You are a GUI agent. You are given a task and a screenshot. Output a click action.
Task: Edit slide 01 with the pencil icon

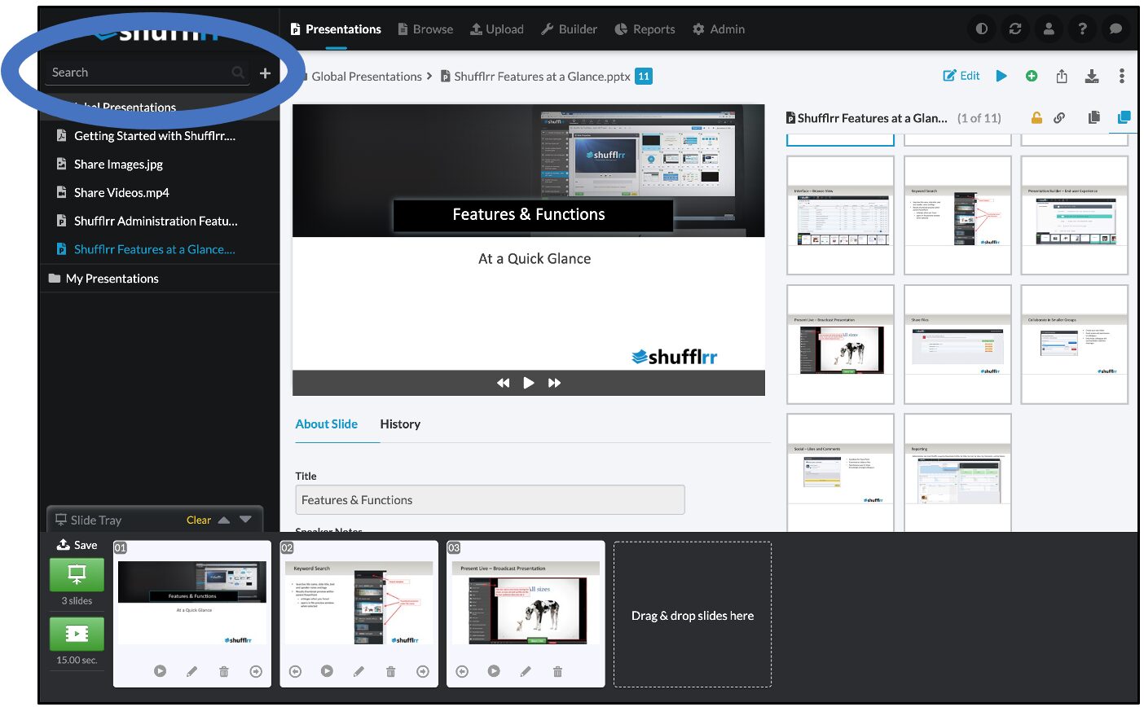pyautogui.click(x=191, y=671)
